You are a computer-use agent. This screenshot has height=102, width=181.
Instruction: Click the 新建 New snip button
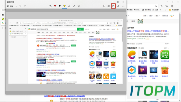(x=10, y=6)
